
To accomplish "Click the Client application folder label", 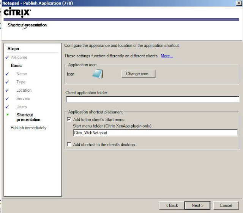I will (87, 93).
